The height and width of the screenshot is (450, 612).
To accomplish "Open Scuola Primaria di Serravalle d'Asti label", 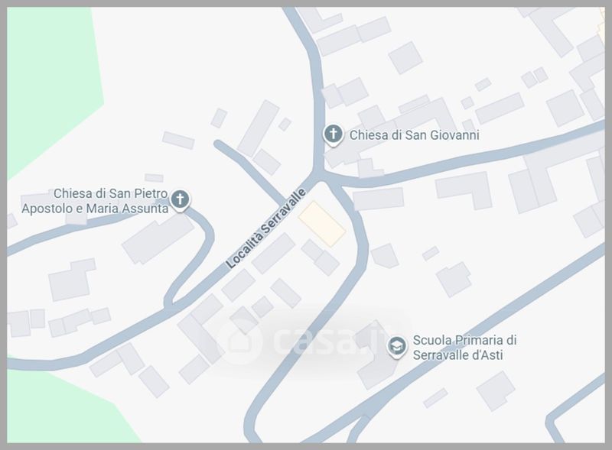I will (x=464, y=348).
